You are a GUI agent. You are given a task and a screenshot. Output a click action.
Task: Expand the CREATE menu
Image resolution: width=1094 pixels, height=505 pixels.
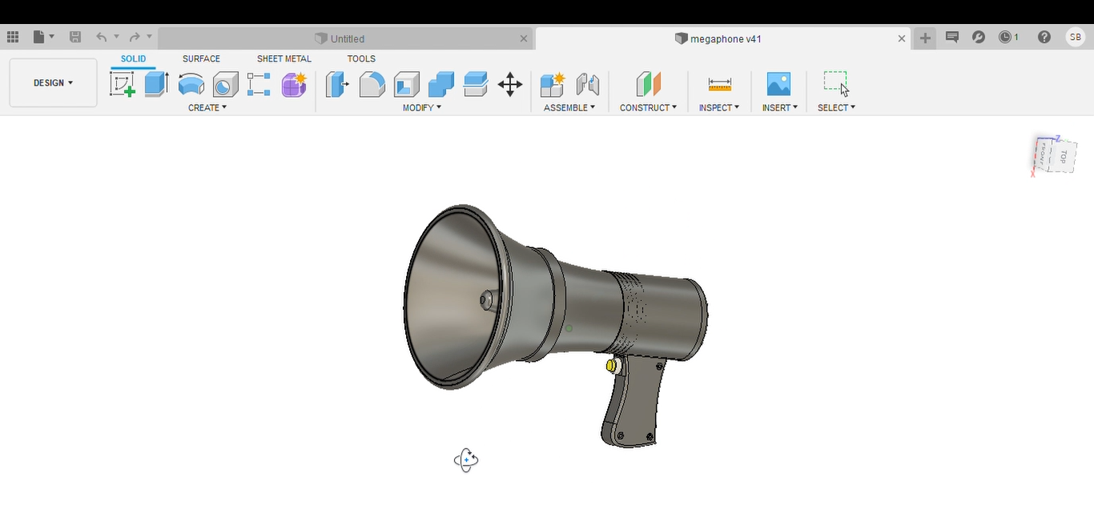pyautogui.click(x=207, y=107)
